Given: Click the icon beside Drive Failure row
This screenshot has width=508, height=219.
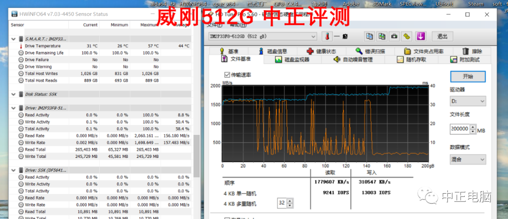Looking at the screenshot, I should point(21,60).
